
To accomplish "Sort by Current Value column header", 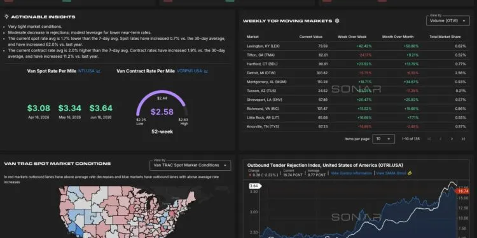I will pos(310,37).
